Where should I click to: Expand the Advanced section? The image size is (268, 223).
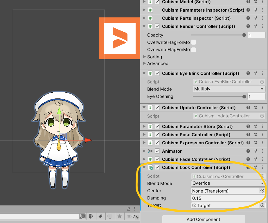(x=144, y=63)
